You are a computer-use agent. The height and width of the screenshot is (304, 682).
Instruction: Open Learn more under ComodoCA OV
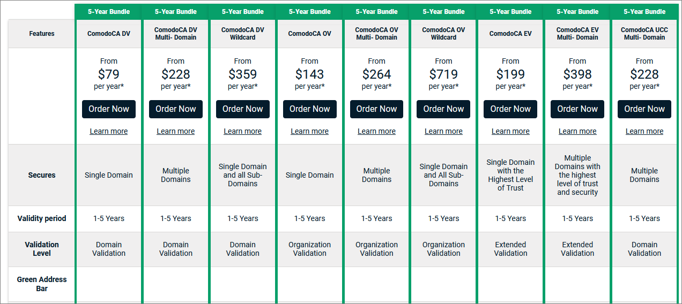[x=310, y=131]
